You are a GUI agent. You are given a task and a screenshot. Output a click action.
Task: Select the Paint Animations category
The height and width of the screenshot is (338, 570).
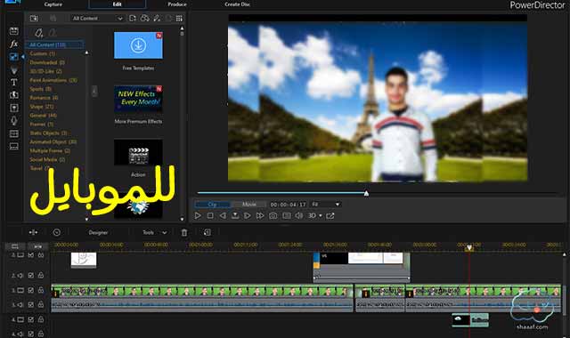pos(53,80)
